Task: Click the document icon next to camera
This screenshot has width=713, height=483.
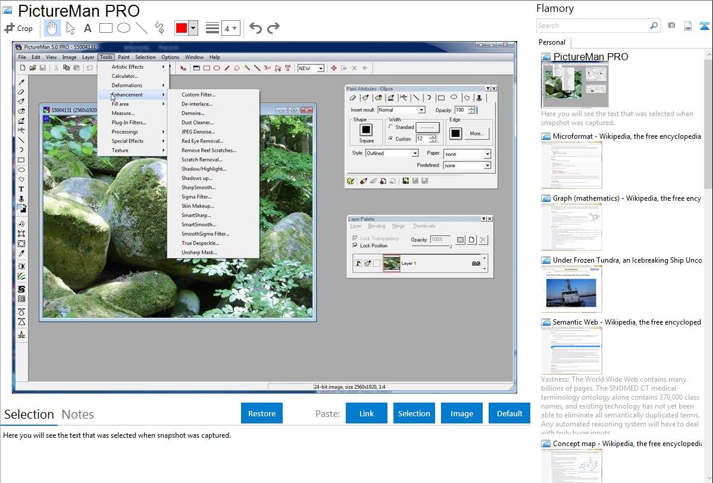Action: 688,26
